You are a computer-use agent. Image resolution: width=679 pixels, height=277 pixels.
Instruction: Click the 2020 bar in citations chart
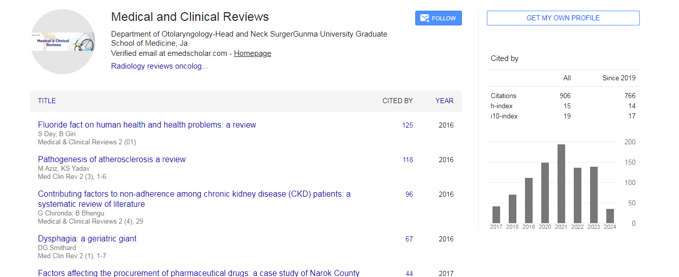point(545,193)
